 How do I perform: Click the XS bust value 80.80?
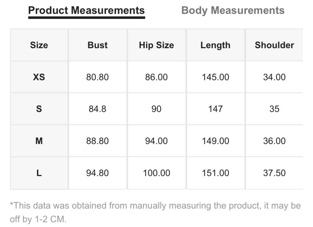(x=98, y=77)
